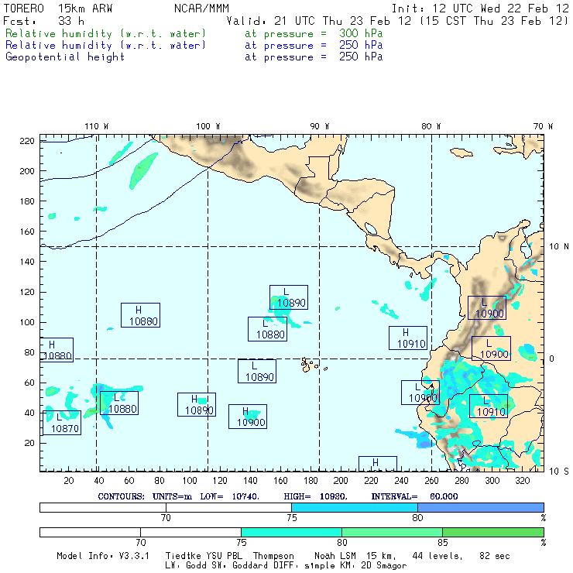This screenshot has height=573, width=573.
Task: Click the '110 W' longitude label
Action: click(97, 126)
